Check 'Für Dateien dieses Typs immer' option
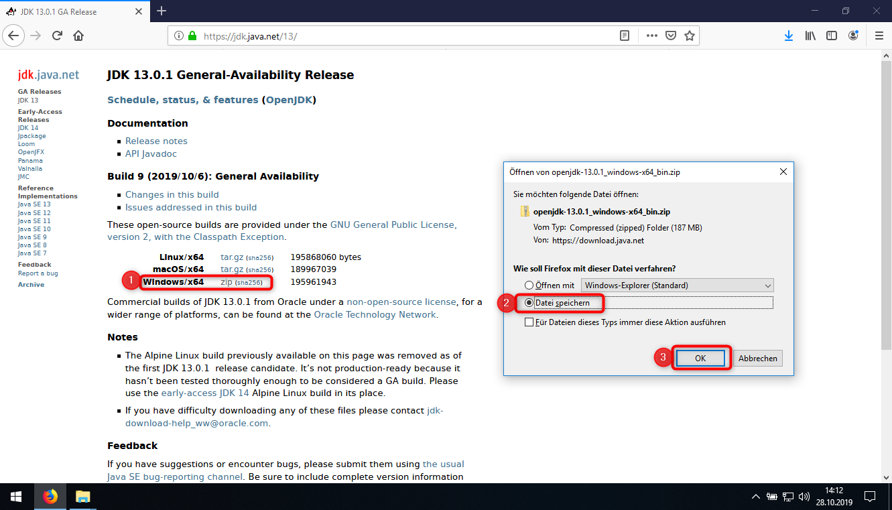Viewport: 892px width, 510px height. [x=529, y=322]
